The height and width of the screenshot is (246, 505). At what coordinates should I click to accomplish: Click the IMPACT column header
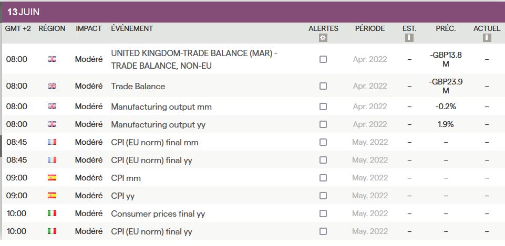tap(89, 28)
